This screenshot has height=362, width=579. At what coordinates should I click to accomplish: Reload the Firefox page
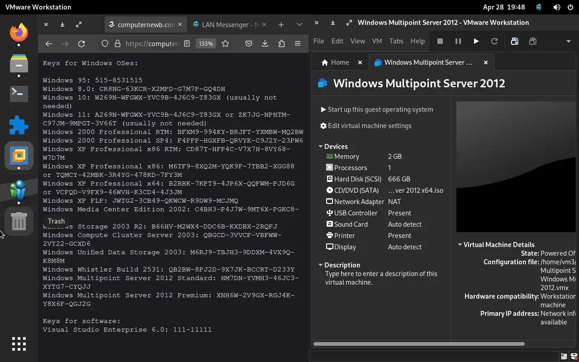pyautogui.click(x=81, y=43)
